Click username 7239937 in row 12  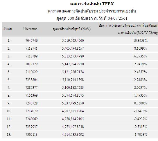pos(32,126)
